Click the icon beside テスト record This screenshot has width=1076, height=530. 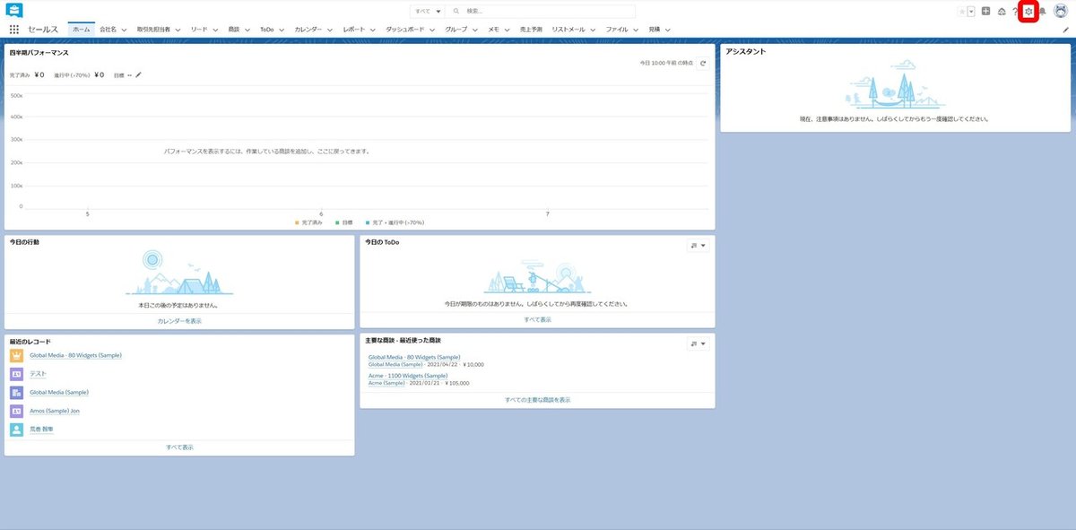click(x=16, y=374)
